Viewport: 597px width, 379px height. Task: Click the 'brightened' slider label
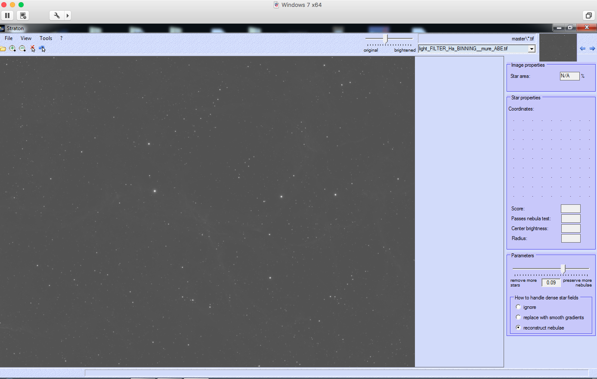(405, 50)
